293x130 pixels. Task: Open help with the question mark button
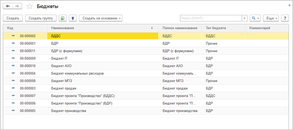coord(285,18)
